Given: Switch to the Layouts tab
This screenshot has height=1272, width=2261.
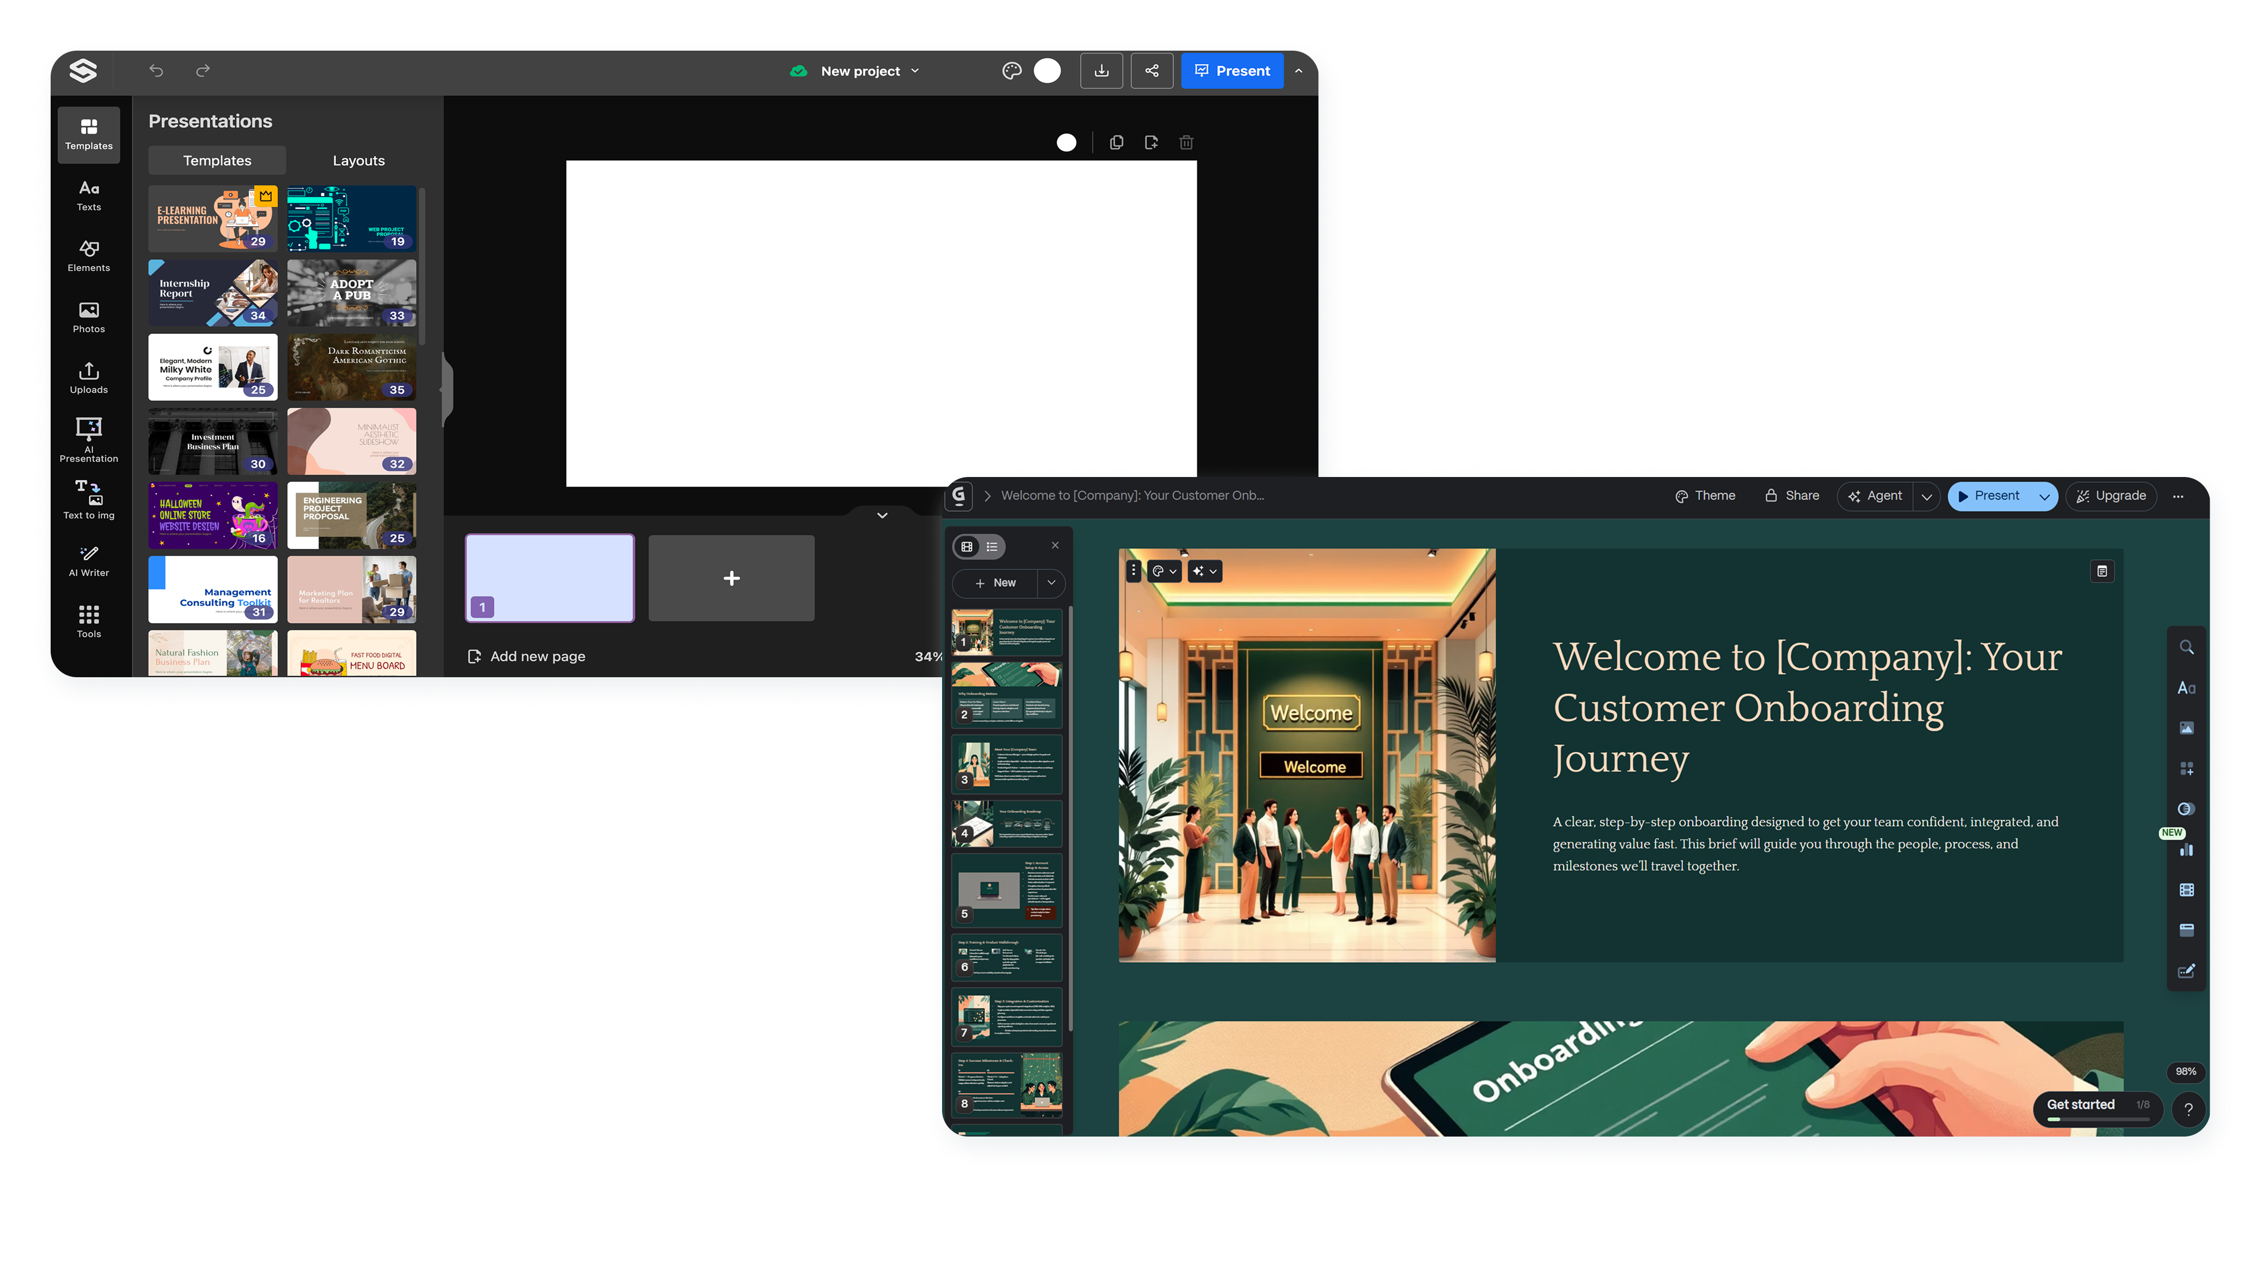Looking at the screenshot, I should tap(358, 161).
